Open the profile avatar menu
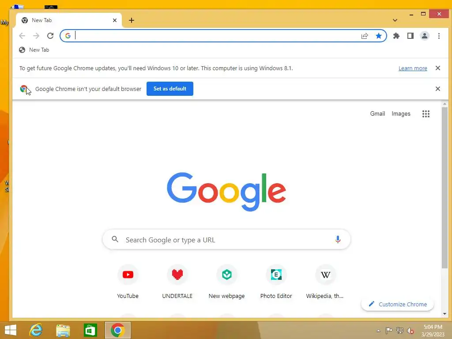Image resolution: width=452 pixels, height=339 pixels. (x=425, y=36)
